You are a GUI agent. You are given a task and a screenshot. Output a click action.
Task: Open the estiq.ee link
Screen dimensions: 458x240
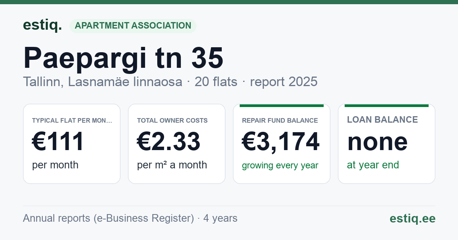pyautogui.click(x=412, y=218)
